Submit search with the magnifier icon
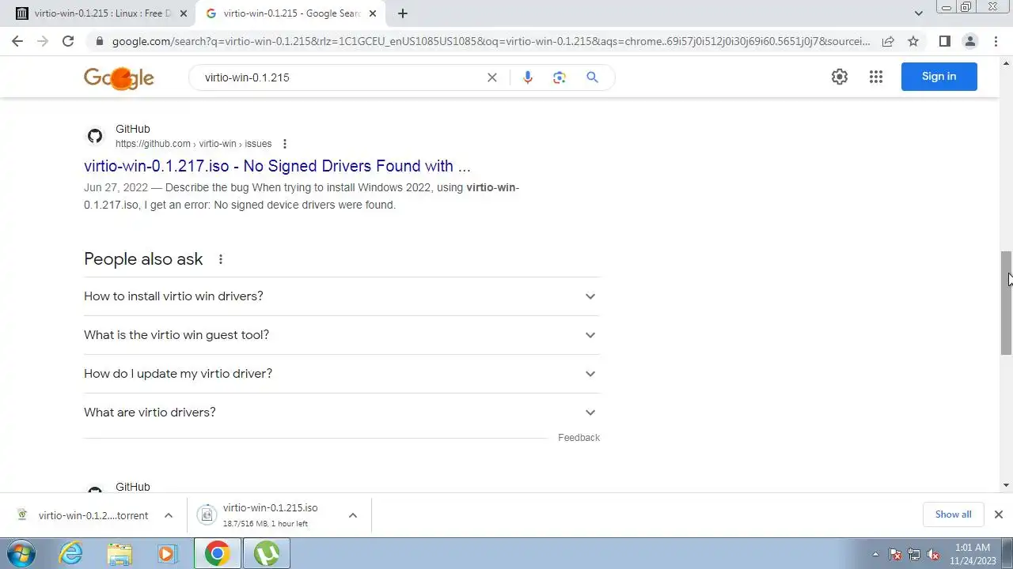Image resolution: width=1013 pixels, height=569 pixels. click(592, 77)
